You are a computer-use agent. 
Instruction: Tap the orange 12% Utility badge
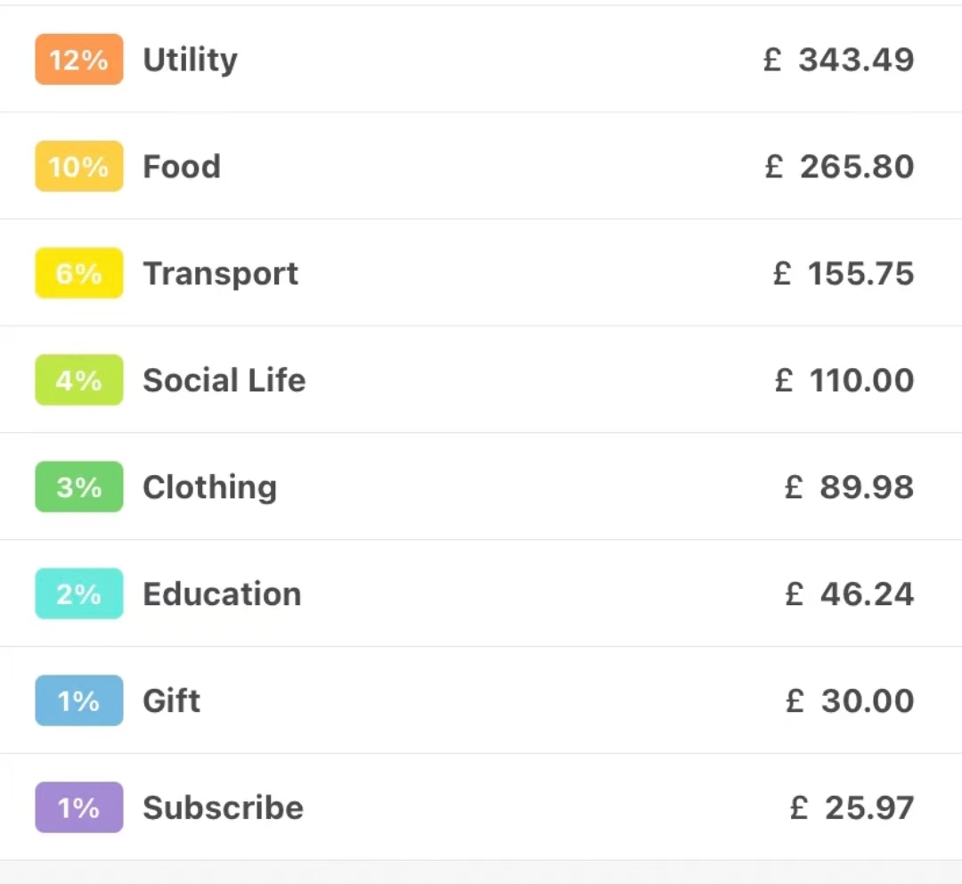(x=78, y=60)
